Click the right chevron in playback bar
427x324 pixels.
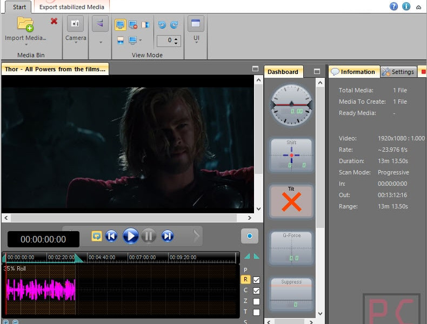tap(196, 236)
